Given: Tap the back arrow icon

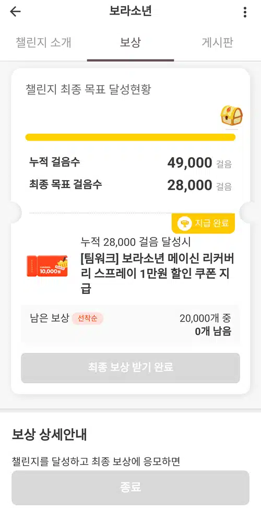Looking at the screenshot, I should [x=15, y=12].
